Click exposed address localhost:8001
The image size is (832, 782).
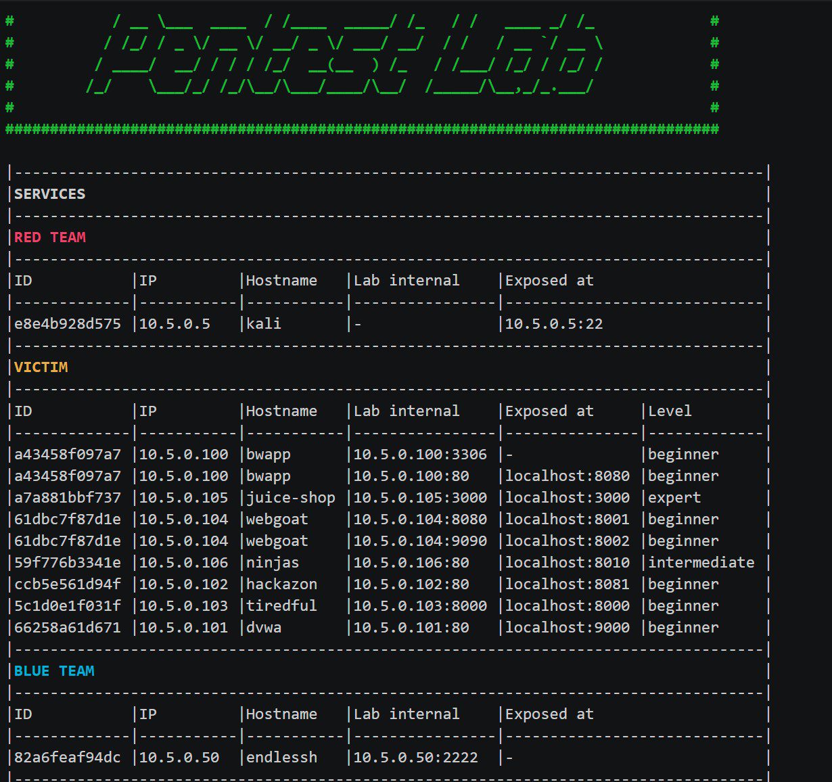coord(568,520)
